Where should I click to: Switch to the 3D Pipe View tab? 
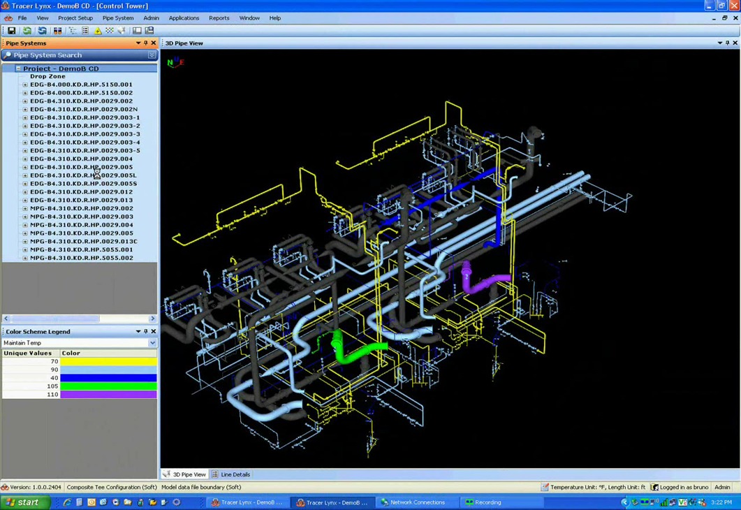(x=185, y=474)
